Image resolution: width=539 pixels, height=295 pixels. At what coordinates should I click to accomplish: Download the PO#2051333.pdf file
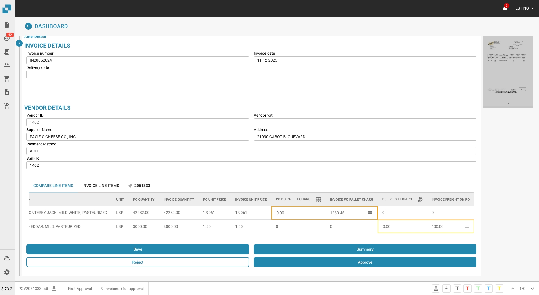tap(54, 289)
